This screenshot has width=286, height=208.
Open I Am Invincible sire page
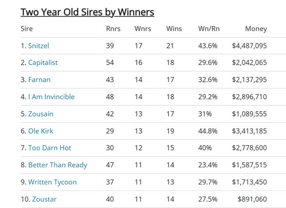tap(51, 97)
